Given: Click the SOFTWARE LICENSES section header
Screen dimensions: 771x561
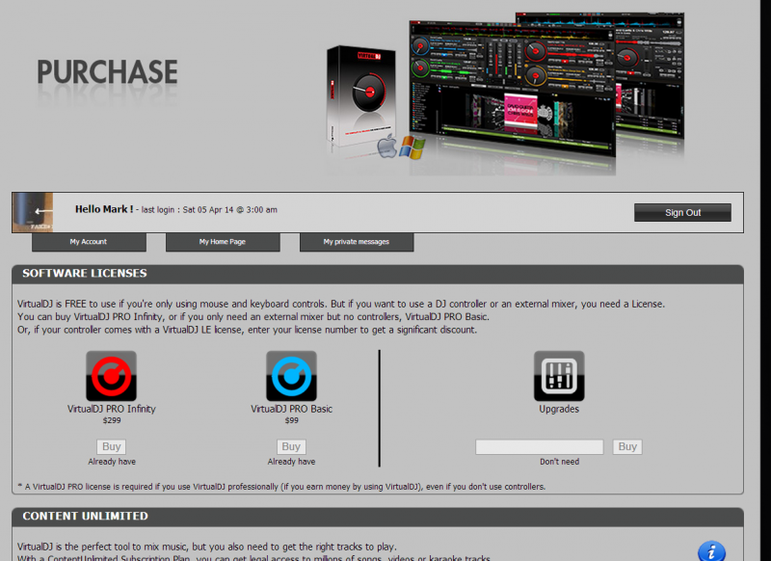Looking at the screenshot, I should (85, 274).
